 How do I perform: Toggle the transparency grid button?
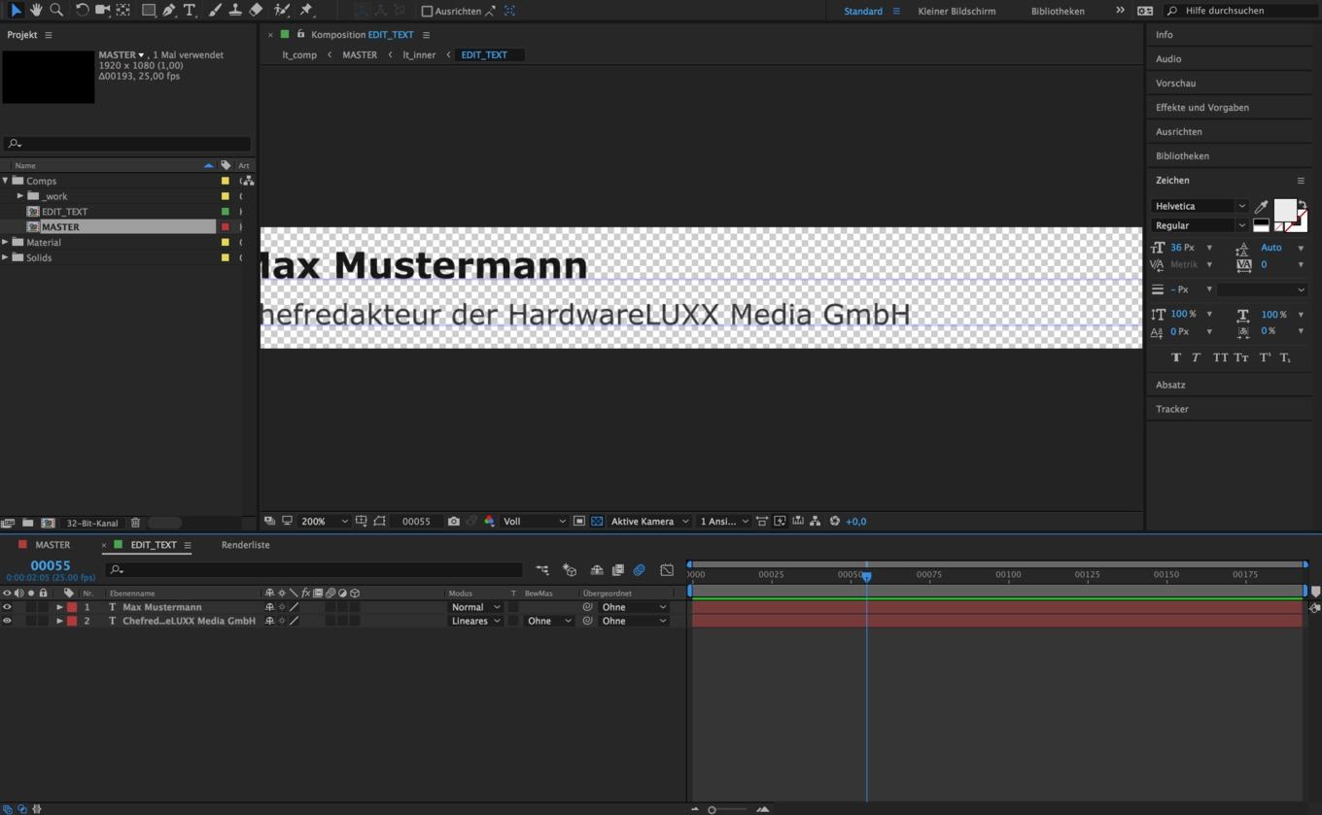click(x=597, y=522)
